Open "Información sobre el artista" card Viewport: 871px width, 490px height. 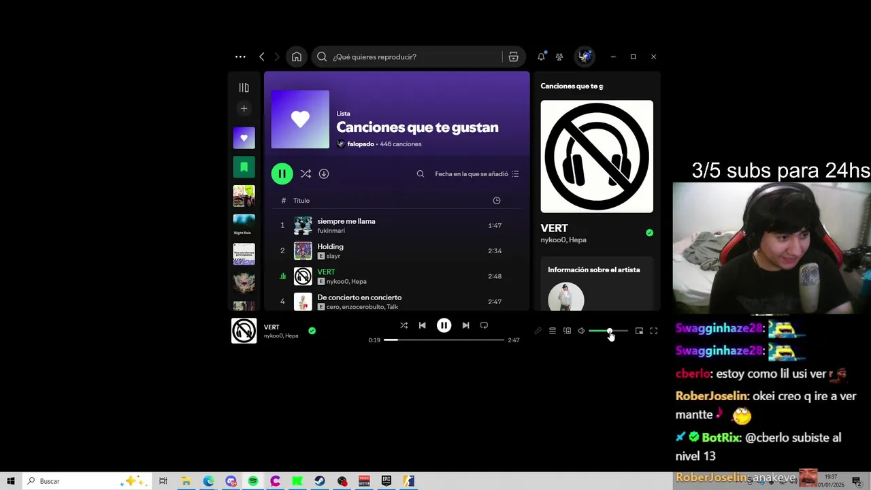coord(597,284)
